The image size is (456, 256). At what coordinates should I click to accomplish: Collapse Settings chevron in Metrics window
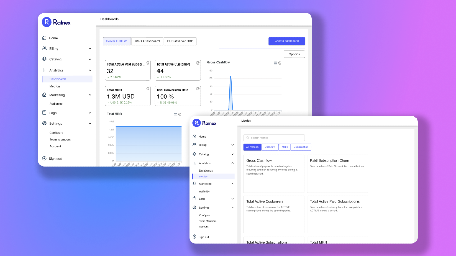point(233,208)
